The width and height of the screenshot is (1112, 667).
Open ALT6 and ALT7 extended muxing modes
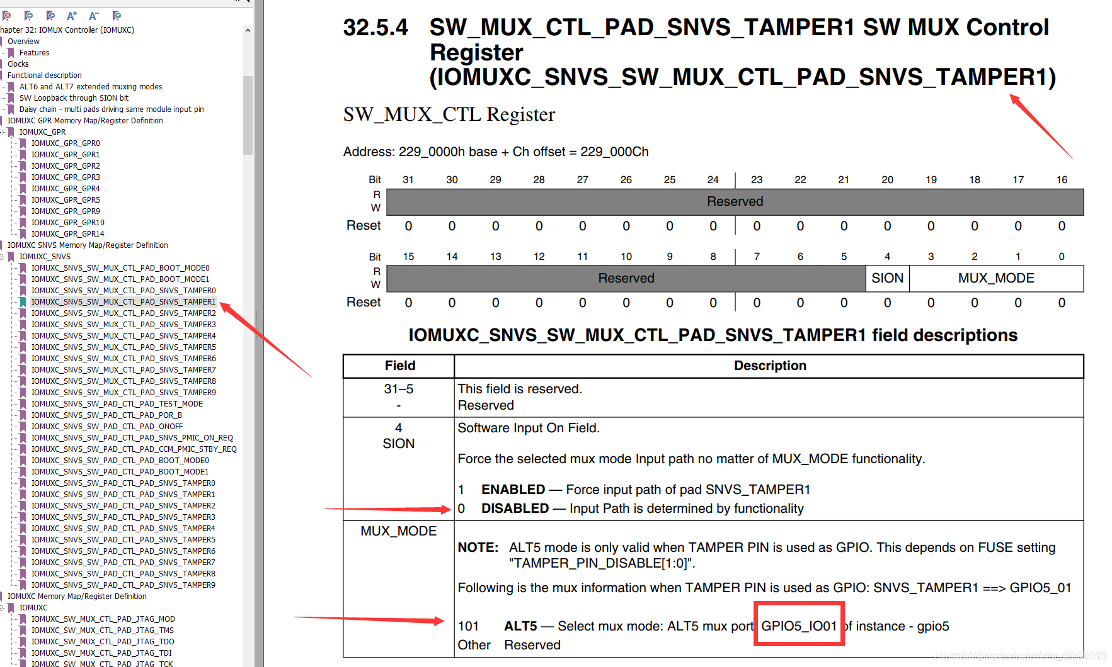[91, 87]
